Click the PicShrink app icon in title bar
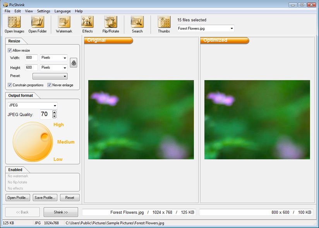The image size is (319, 228). (x=5, y=5)
